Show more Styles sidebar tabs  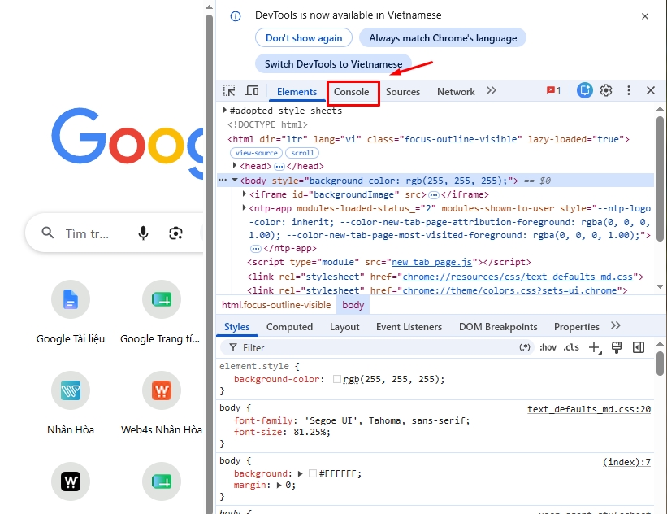pyautogui.click(x=616, y=326)
